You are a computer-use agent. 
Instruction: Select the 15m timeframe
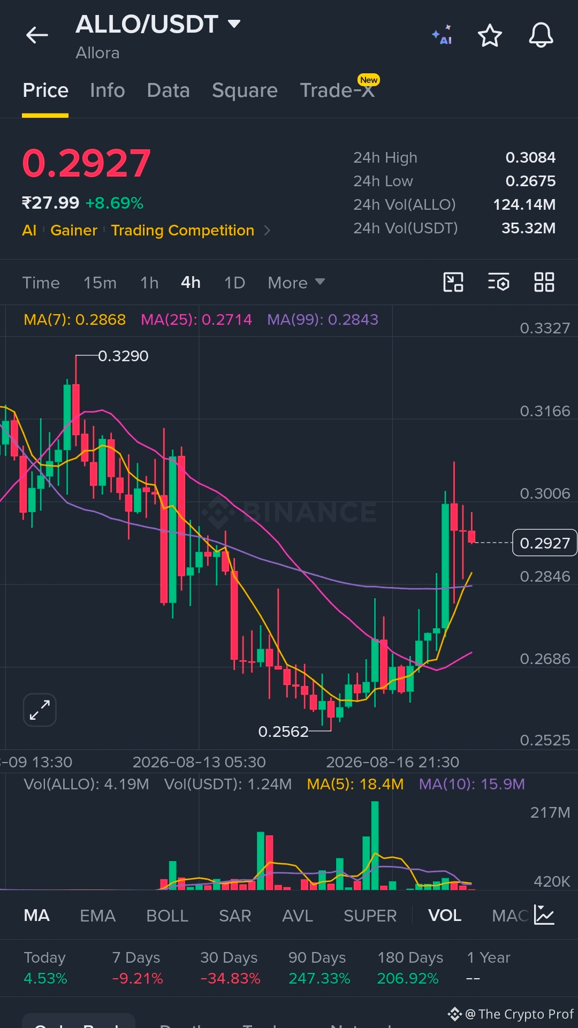click(100, 283)
